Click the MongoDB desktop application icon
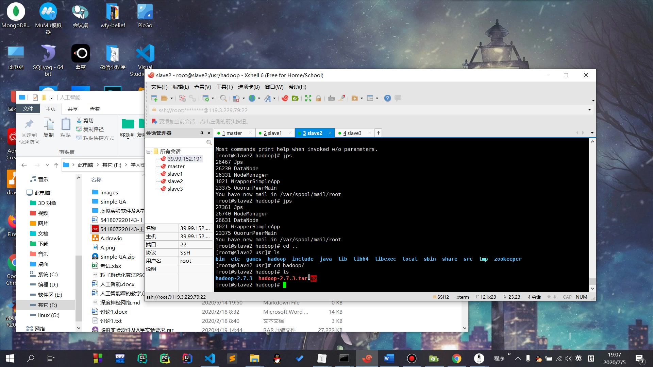This screenshot has height=367, width=653. [15, 15]
